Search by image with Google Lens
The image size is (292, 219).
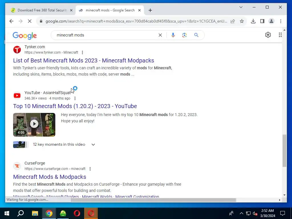[184, 35]
